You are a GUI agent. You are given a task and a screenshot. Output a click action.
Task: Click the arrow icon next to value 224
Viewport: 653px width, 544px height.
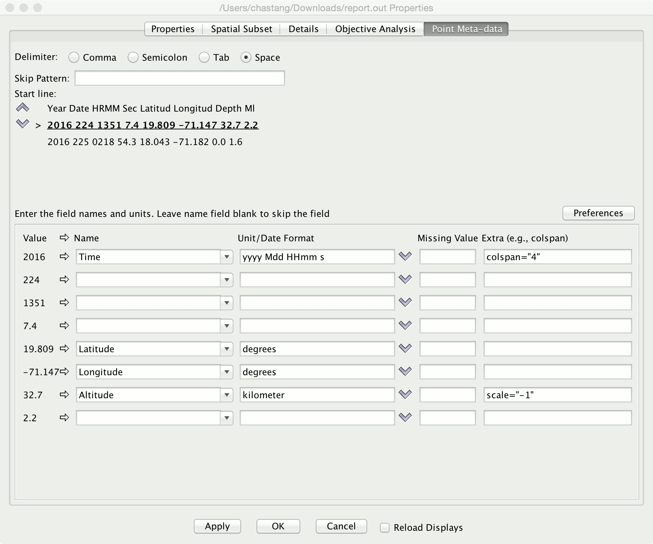[x=64, y=279]
